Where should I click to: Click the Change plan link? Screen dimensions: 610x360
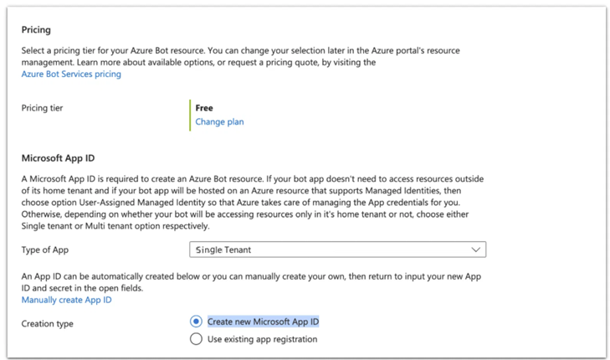coord(219,122)
